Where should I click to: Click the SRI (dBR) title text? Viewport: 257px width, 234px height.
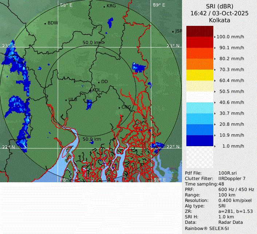click(x=220, y=6)
